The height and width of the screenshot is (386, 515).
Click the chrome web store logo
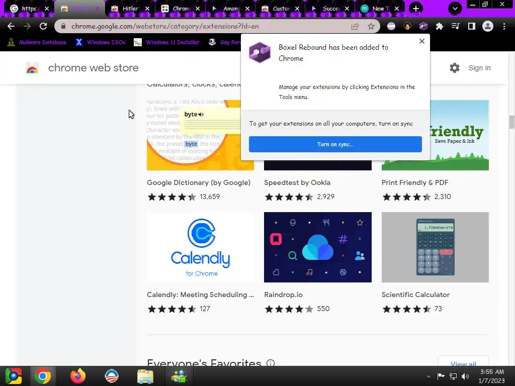point(32,68)
